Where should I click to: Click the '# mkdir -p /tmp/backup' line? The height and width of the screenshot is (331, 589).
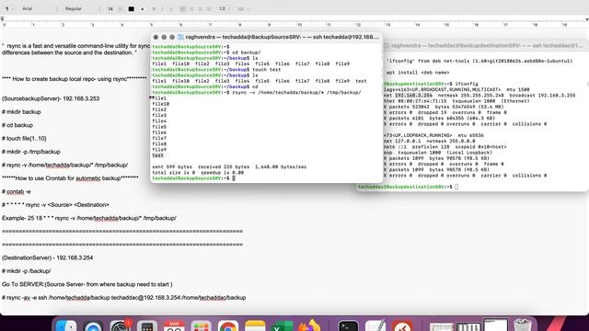[x=31, y=152]
